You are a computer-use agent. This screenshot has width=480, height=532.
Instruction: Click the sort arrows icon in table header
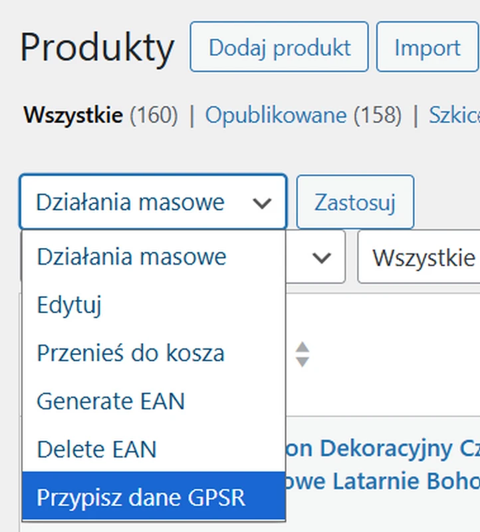pyautogui.click(x=302, y=354)
